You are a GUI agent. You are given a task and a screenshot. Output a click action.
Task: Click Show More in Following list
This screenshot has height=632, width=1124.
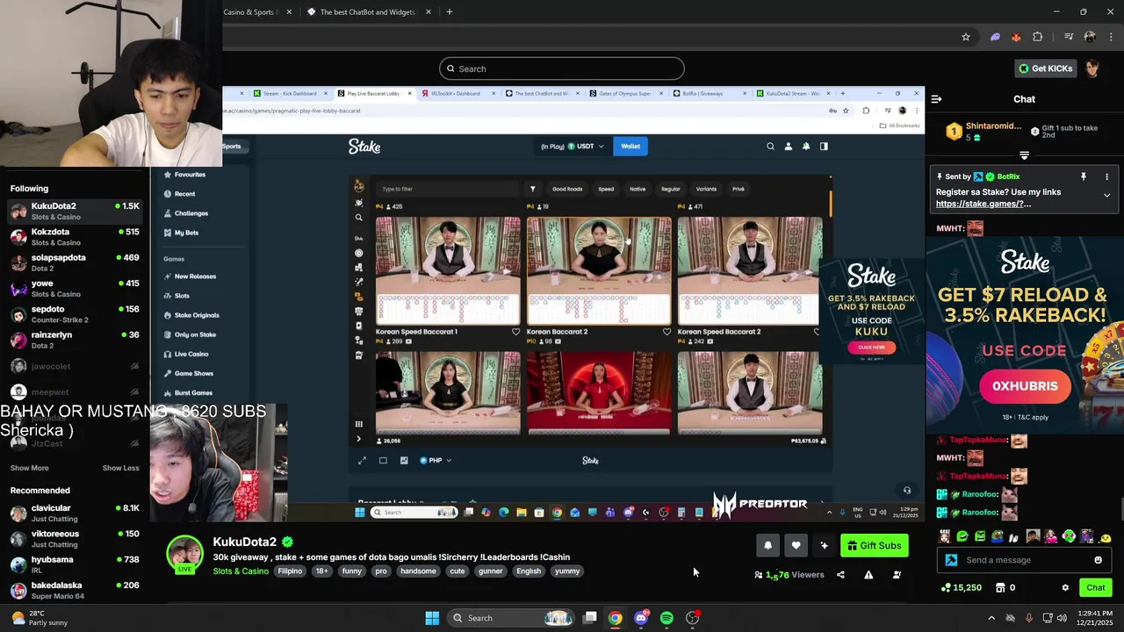29,468
